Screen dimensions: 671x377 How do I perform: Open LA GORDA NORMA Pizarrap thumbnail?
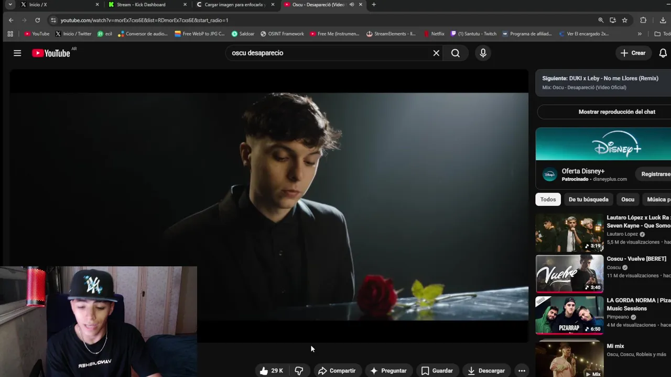[569, 315]
